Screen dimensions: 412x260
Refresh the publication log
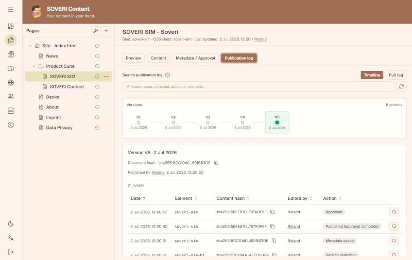401,86
